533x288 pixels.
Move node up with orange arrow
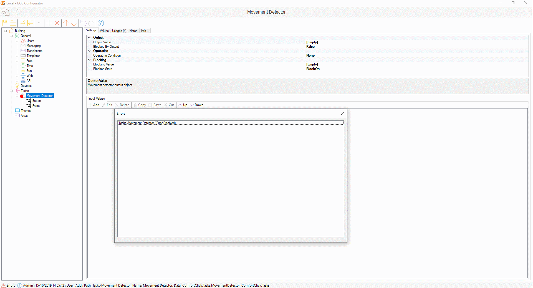click(x=66, y=23)
